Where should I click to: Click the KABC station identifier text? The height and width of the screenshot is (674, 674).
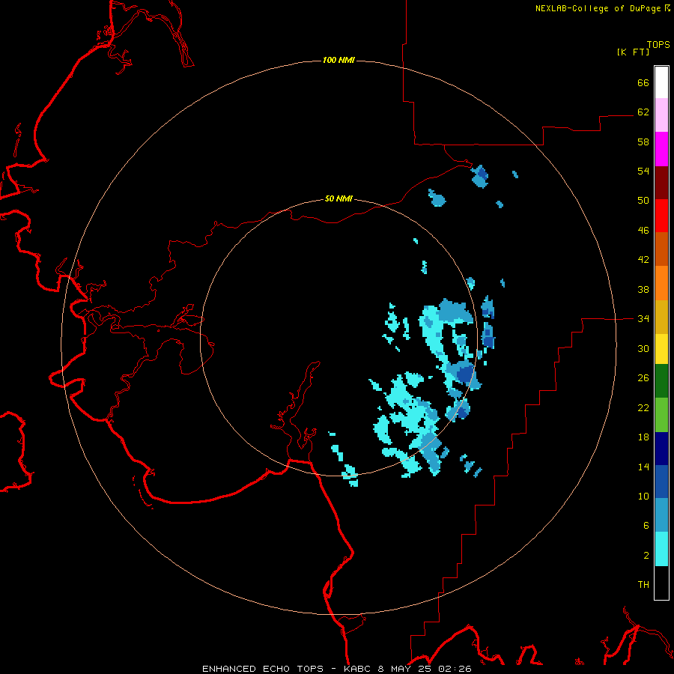[358, 669]
